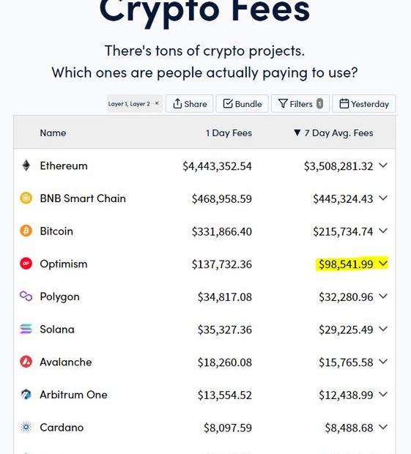Expand the Optimism row details chevron
This screenshot has height=454, width=411.
coord(383,264)
